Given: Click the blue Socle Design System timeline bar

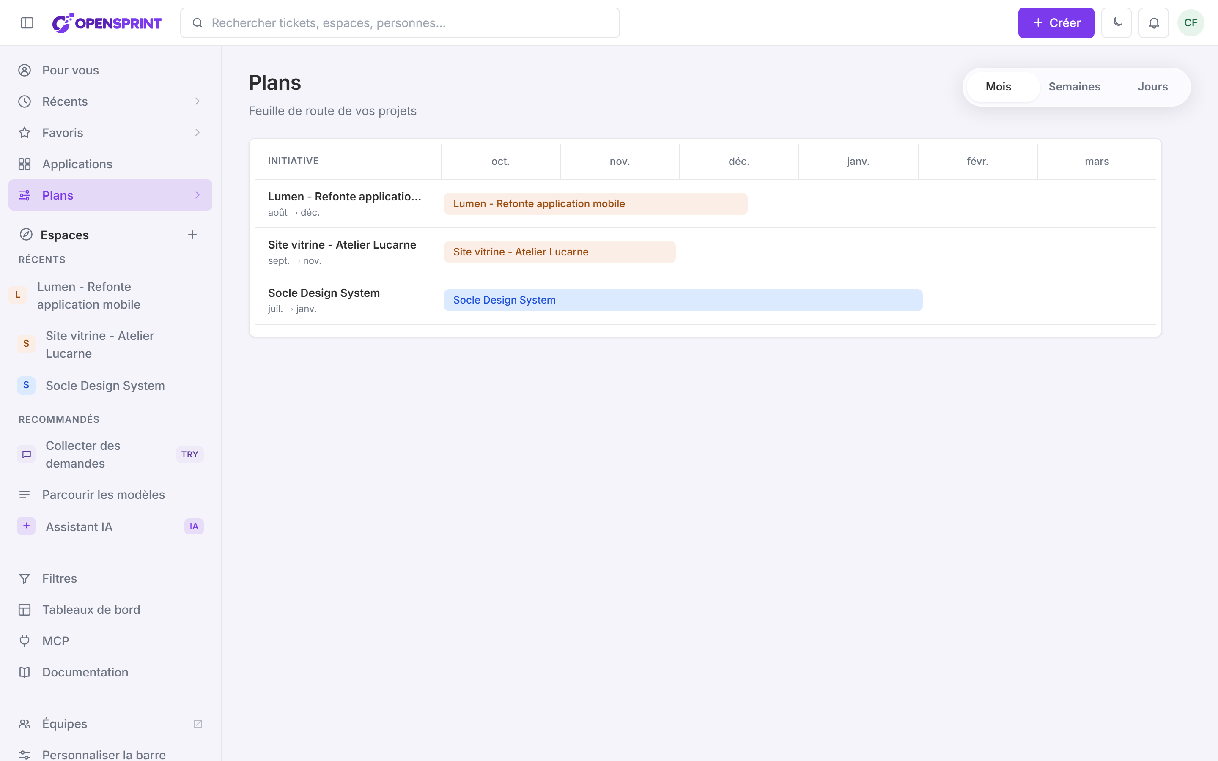Looking at the screenshot, I should coord(683,300).
